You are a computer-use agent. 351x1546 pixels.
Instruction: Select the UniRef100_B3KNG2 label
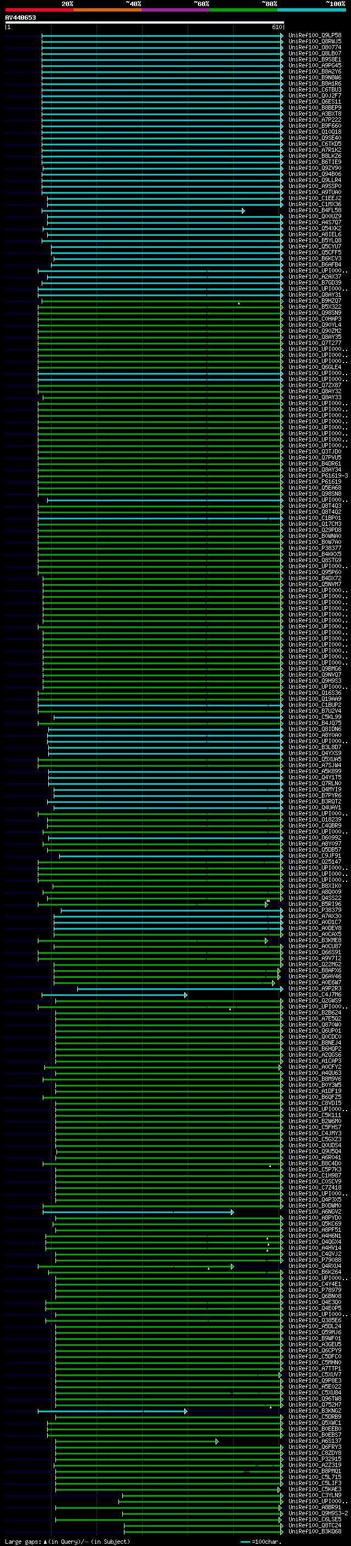(315, 1411)
